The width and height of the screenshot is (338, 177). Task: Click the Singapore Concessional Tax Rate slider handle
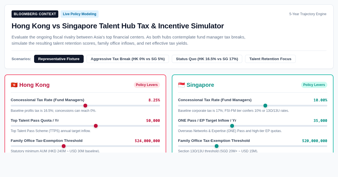(265, 106)
